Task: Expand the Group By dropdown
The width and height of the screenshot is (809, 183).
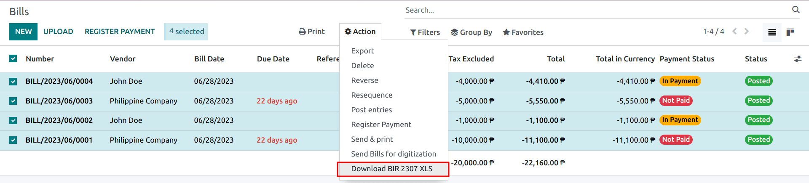Action: [x=471, y=32]
